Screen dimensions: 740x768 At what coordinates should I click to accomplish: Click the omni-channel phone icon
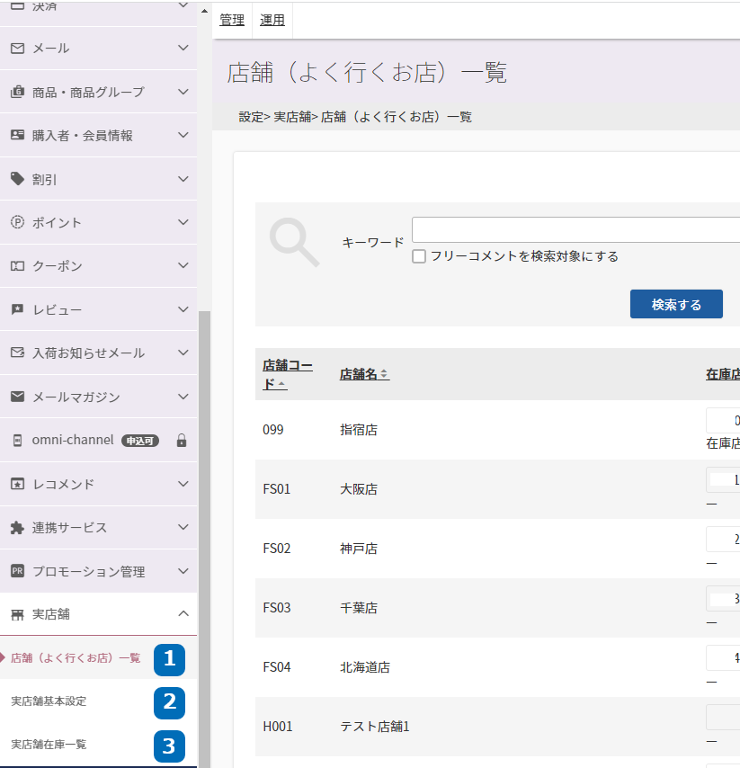(17, 441)
